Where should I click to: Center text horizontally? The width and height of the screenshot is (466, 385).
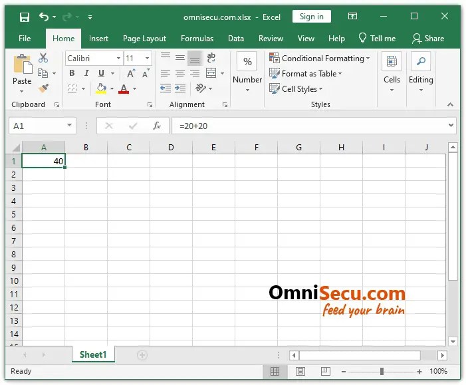[x=180, y=73]
